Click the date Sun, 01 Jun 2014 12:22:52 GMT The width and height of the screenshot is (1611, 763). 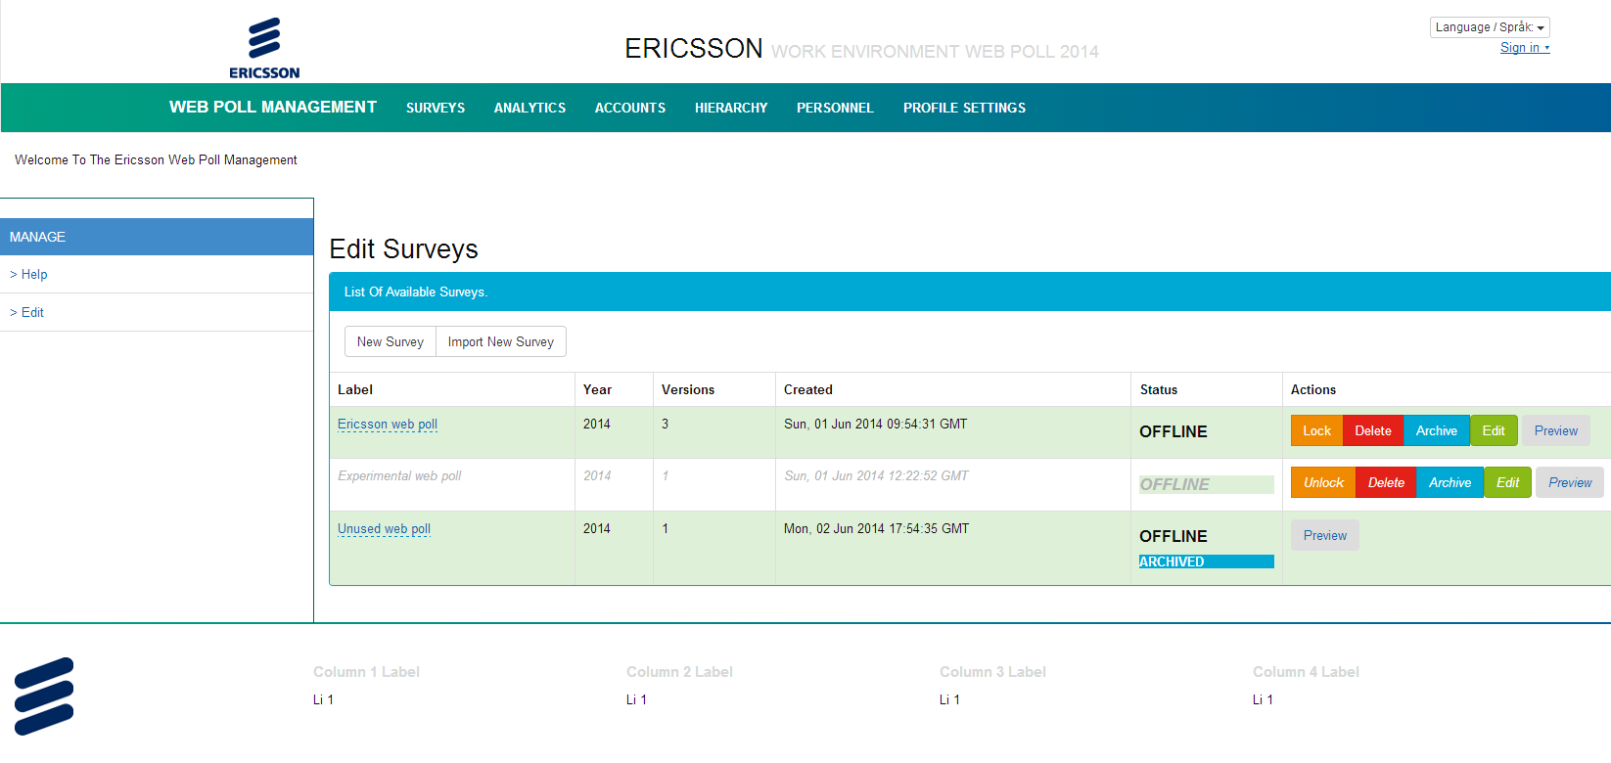click(x=876, y=476)
